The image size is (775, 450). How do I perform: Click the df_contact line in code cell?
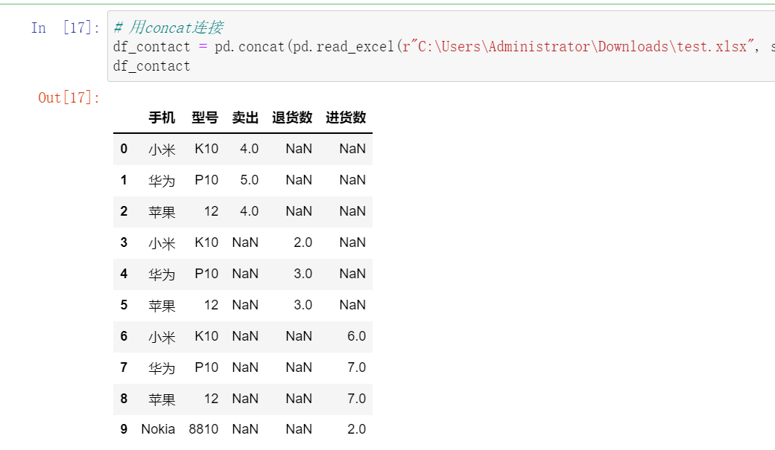[x=151, y=66]
